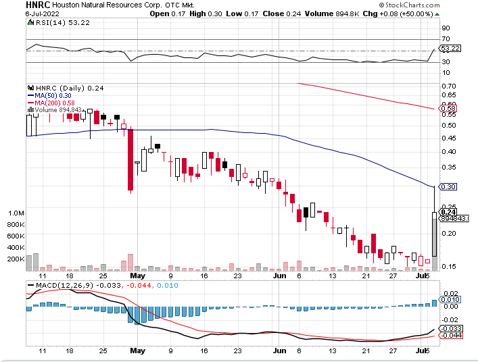The image size is (478, 362).
Task: Click the Chg +0.08 (+50.00%) text
Action: [398, 14]
